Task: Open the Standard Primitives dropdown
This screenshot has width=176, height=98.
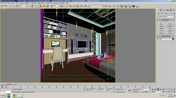Action: coord(166,17)
